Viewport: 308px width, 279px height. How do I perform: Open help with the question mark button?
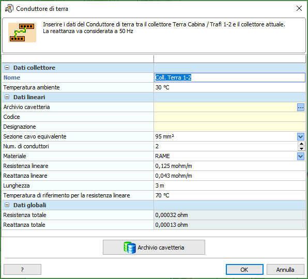point(22,270)
